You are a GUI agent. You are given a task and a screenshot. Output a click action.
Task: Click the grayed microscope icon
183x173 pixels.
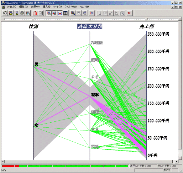pyautogui.click(x=116, y=13)
